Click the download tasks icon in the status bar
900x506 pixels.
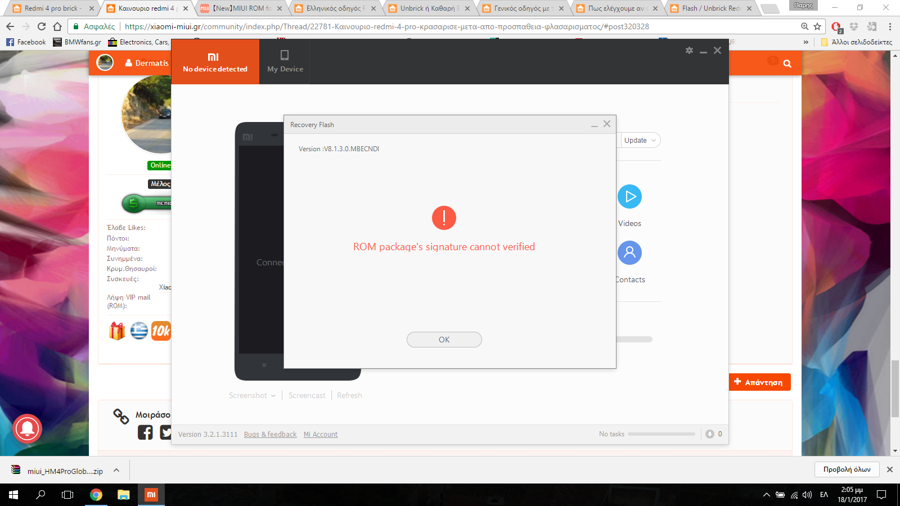pyautogui.click(x=710, y=434)
